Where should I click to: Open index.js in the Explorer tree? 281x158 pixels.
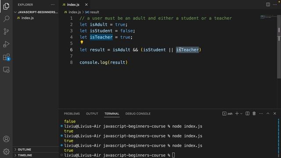(27, 18)
